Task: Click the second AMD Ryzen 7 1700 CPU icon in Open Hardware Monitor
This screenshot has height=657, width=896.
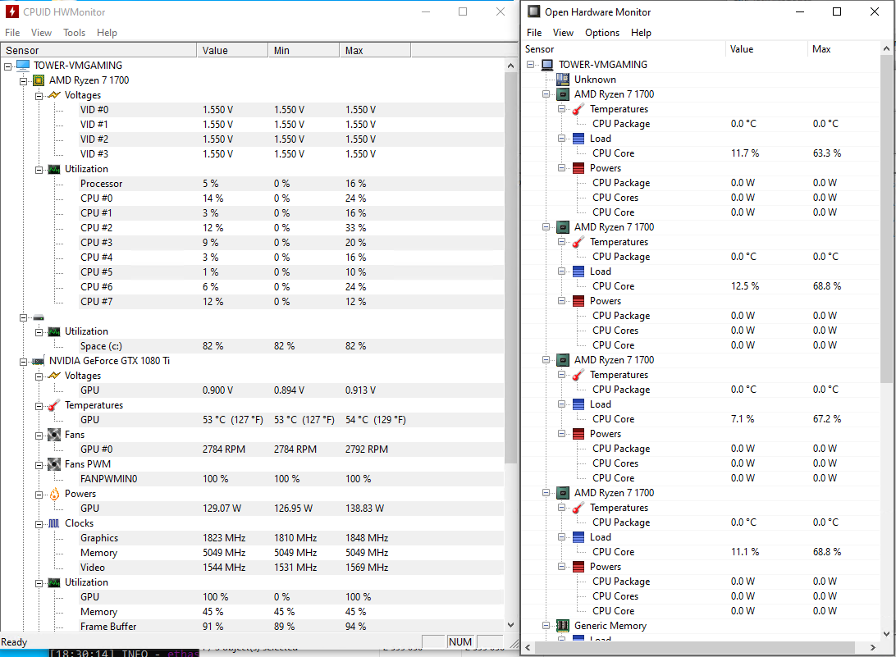Action: 563,227
